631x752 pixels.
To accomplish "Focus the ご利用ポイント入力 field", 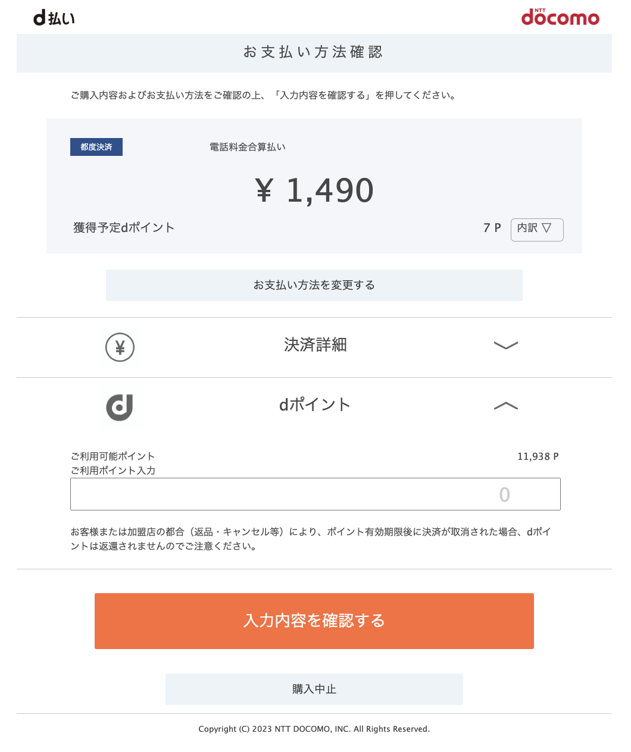I will pos(315,494).
